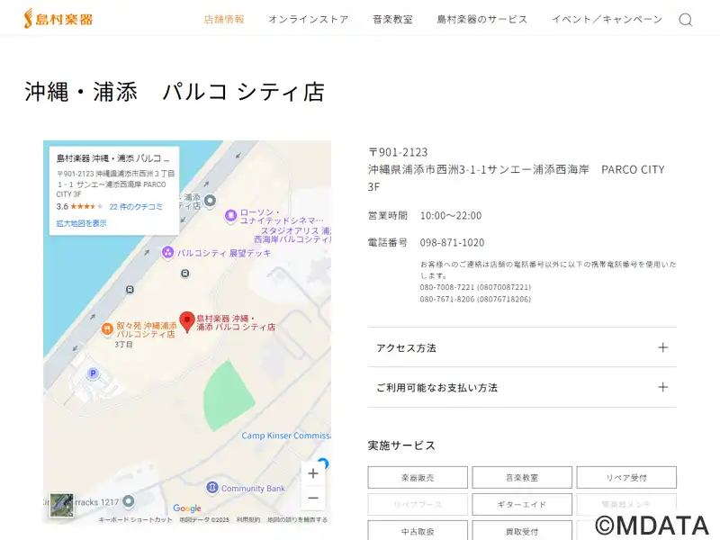This screenshot has width=720, height=540.
Task: Click the Community Bank map marker
Action: 211,488
